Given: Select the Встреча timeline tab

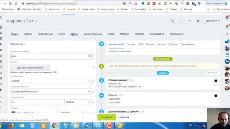Looking at the screenshot, I should point(173,44).
